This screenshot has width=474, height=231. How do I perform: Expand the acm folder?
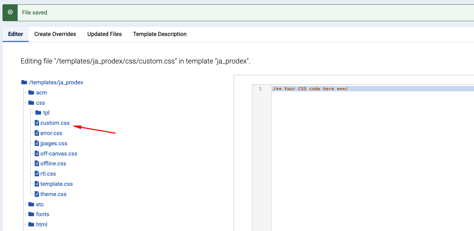click(x=41, y=93)
